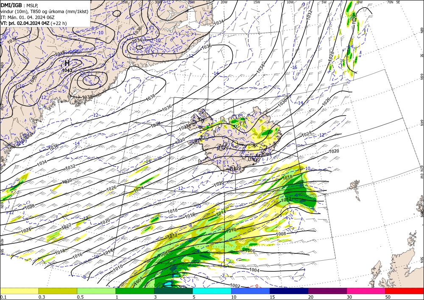Select the dark green 3–5 legend swatch
The width and height of the screenshot is (424, 300).
pyautogui.click(x=173, y=291)
